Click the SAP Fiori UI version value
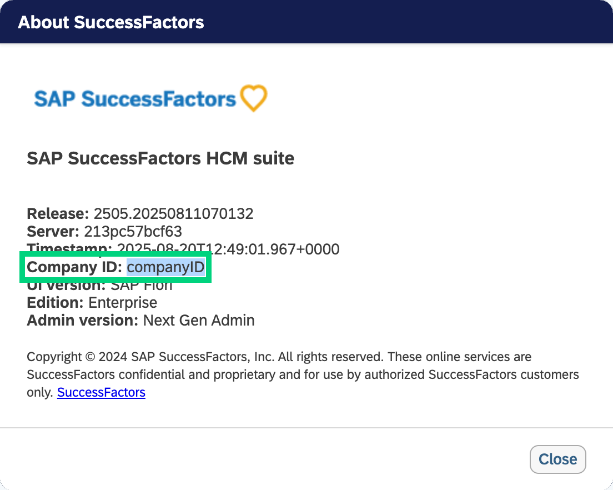The image size is (613, 490). pyautogui.click(x=142, y=287)
